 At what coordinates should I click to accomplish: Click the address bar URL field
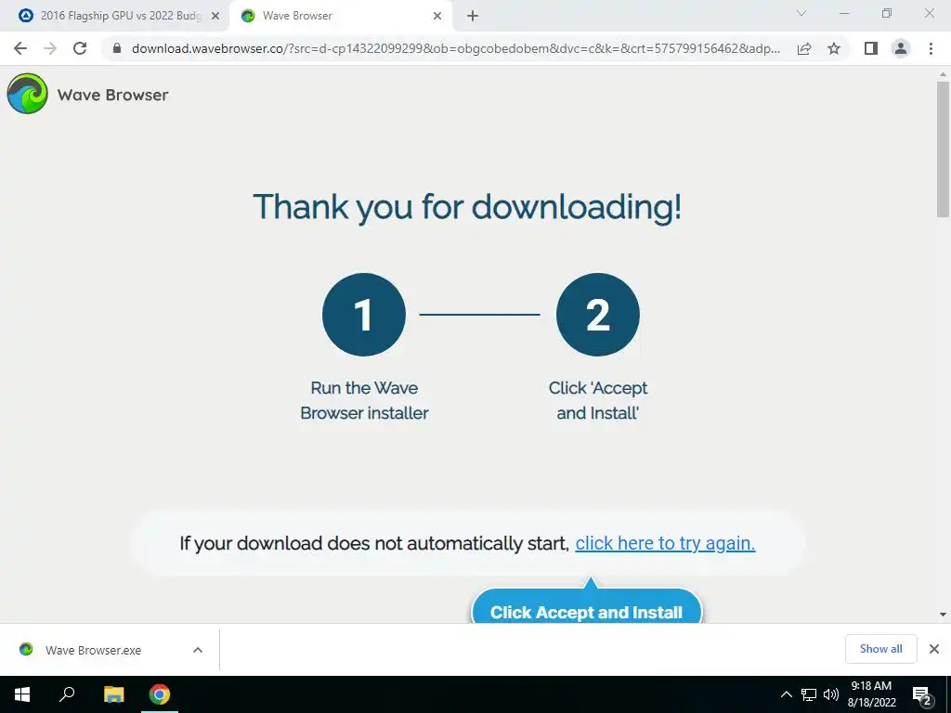(455, 48)
